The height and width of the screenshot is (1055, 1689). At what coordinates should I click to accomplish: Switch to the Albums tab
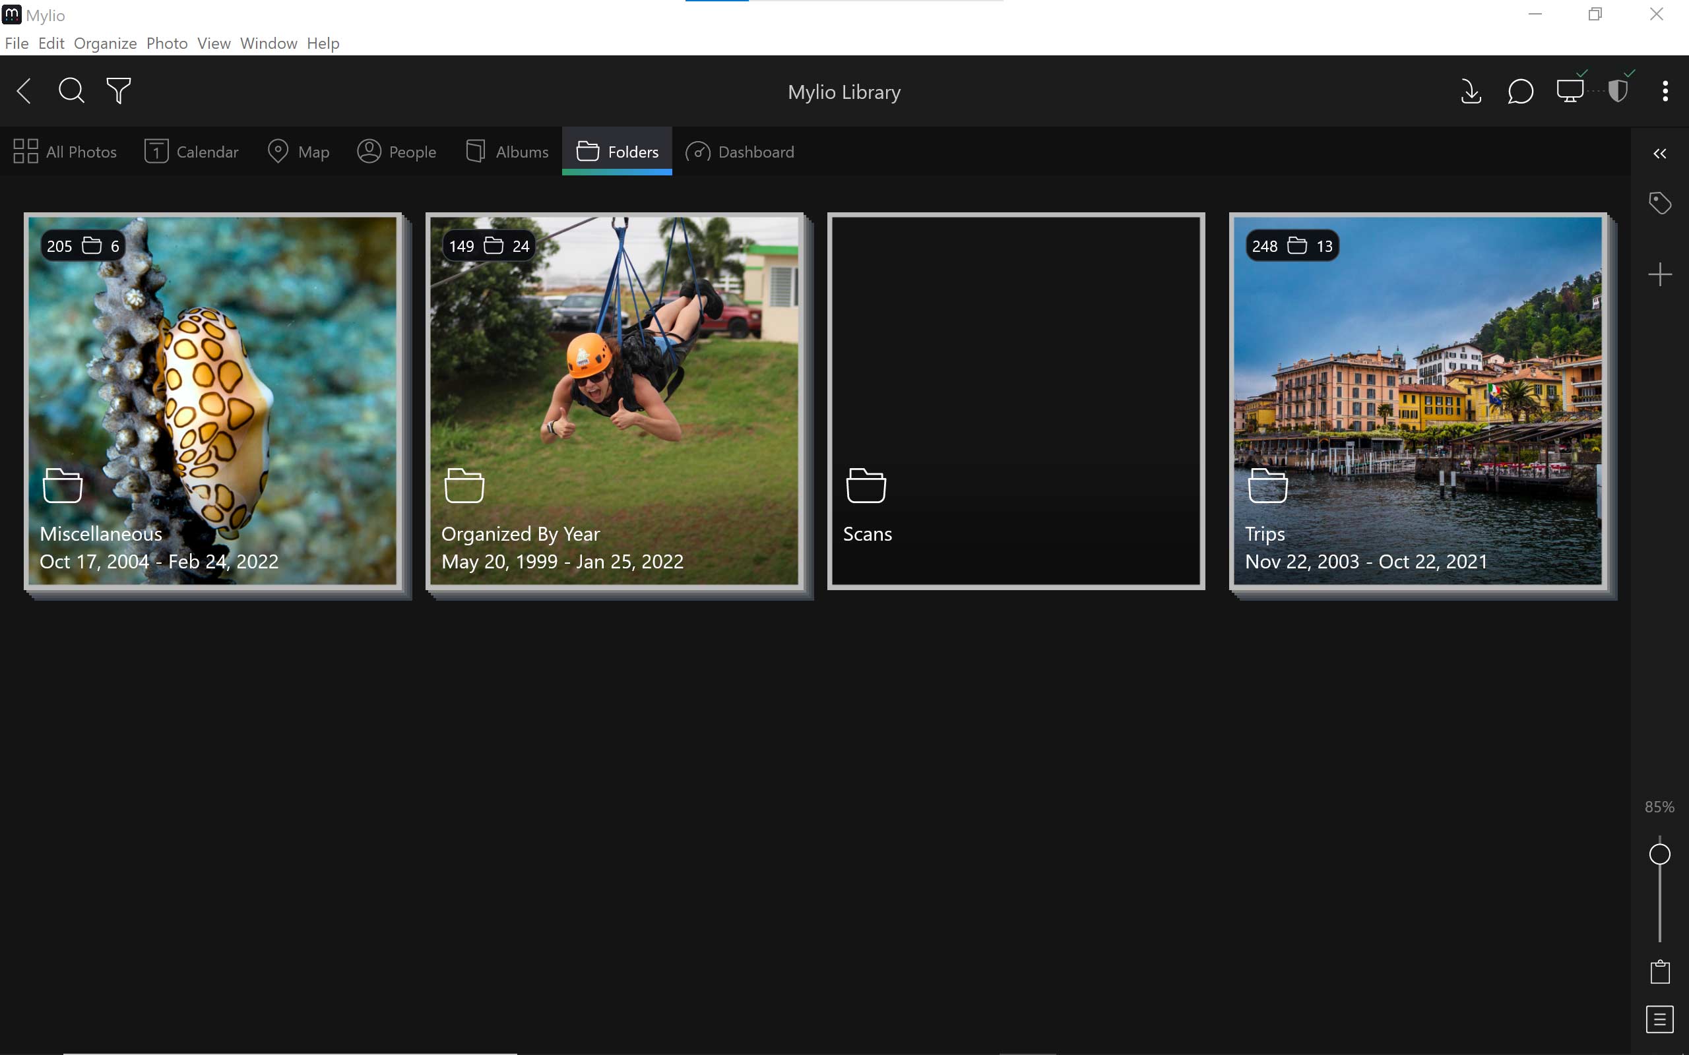click(x=507, y=152)
